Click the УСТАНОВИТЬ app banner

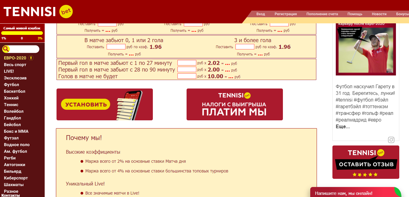105,104
